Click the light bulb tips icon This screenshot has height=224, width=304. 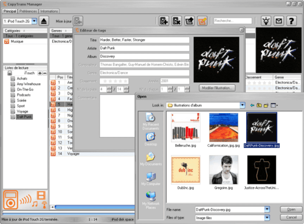266,21
